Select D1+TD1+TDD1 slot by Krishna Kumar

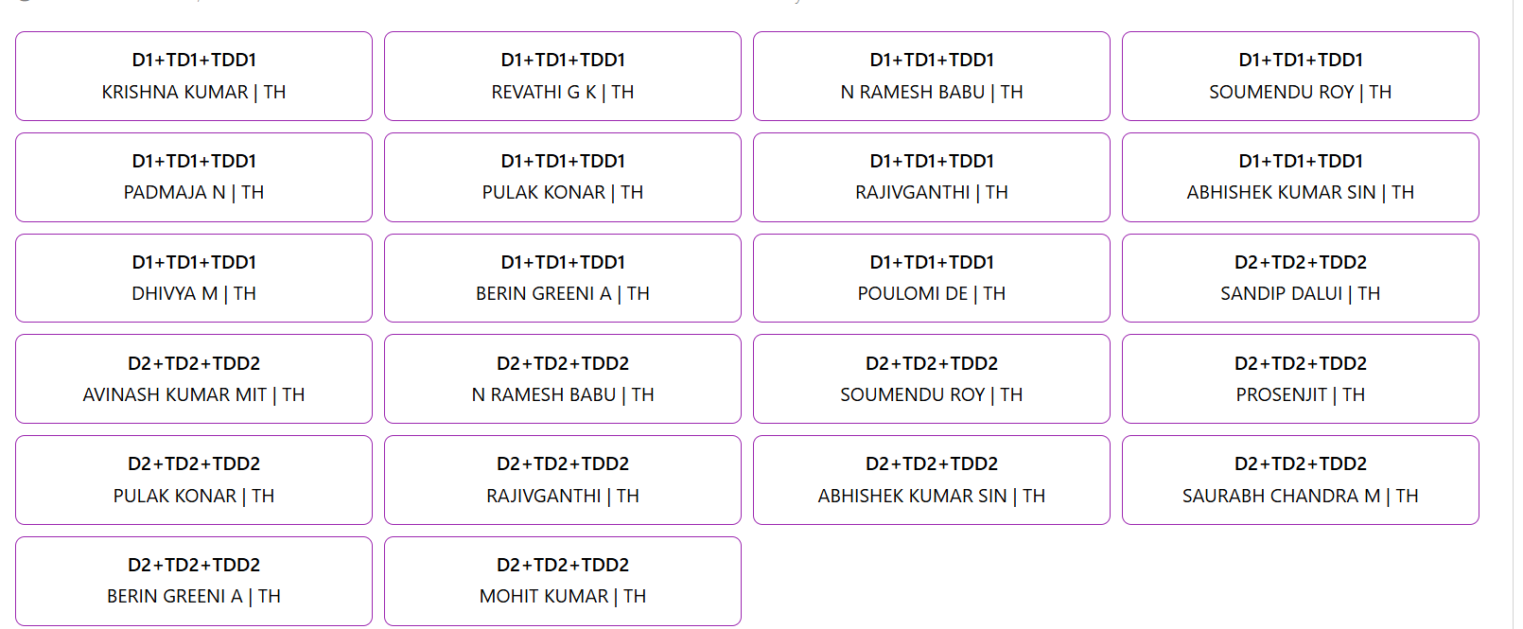(194, 77)
